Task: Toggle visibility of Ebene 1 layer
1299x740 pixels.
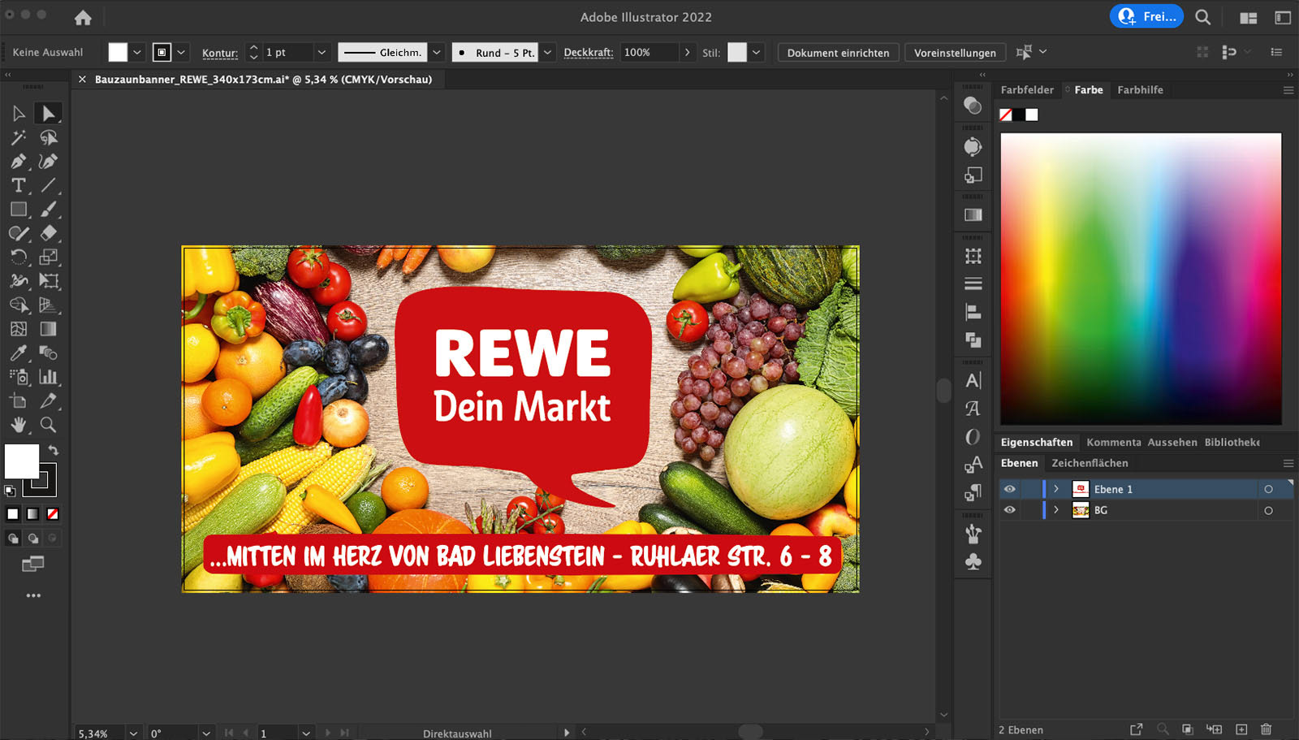Action: [x=1009, y=489]
